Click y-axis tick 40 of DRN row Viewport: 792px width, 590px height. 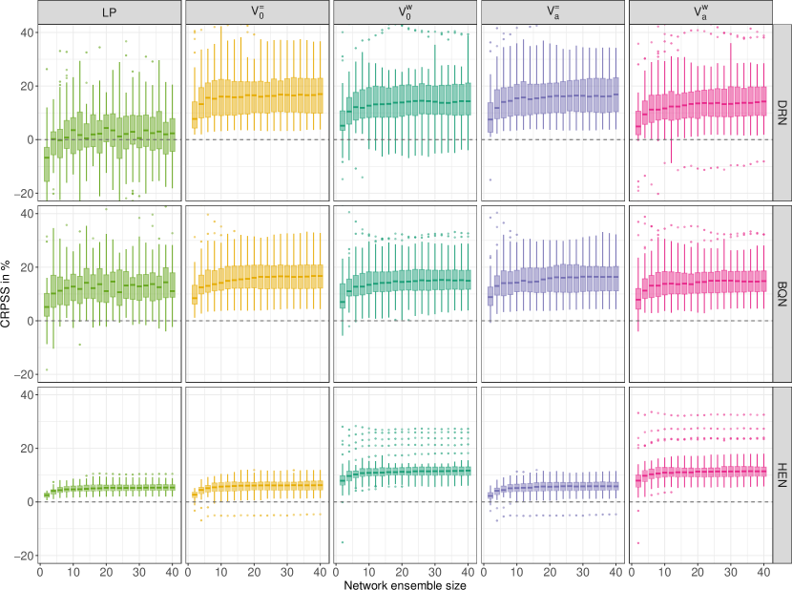click(x=28, y=32)
